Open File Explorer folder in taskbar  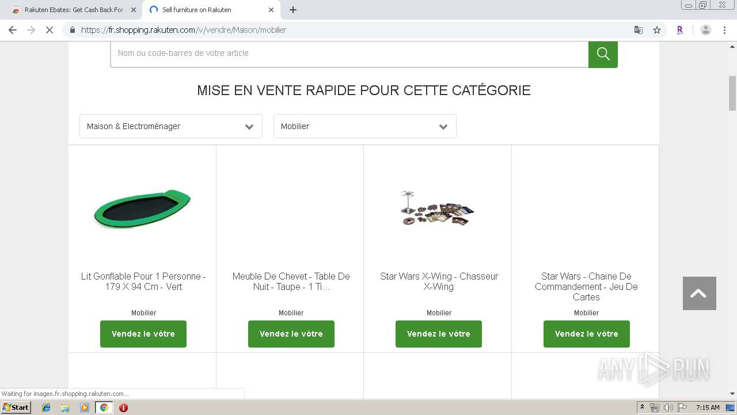(65, 408)
